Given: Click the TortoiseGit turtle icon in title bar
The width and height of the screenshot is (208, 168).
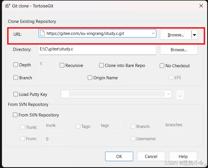Looking at the screenshot, I should coord(7,6).
